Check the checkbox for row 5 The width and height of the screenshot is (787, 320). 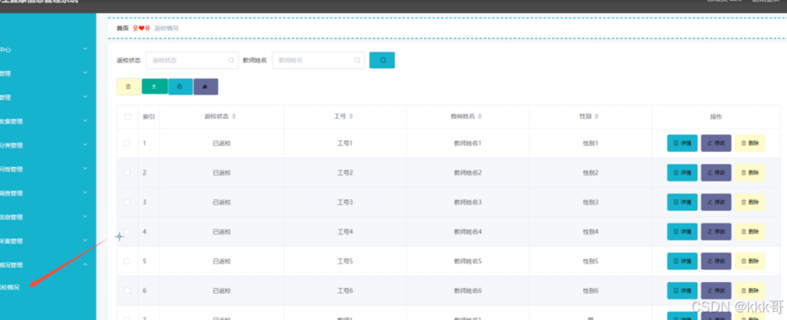click(x=127, y=261)
